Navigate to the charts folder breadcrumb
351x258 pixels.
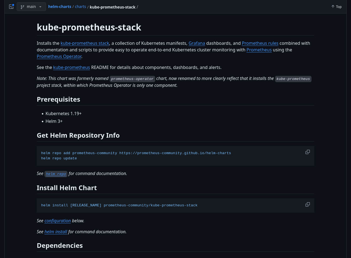[x=80, y=7]
